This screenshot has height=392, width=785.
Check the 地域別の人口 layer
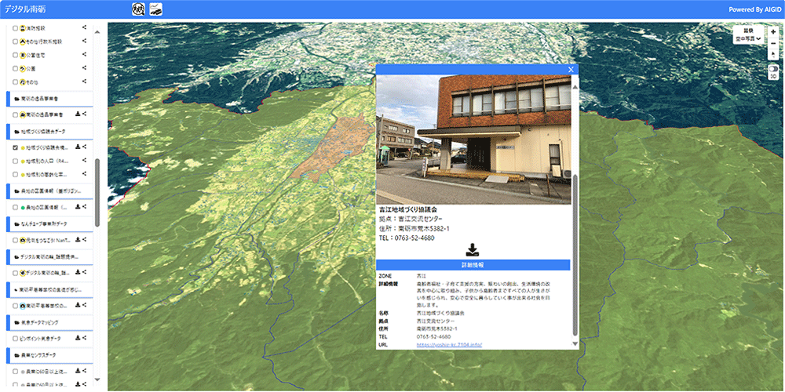[15, 161]
